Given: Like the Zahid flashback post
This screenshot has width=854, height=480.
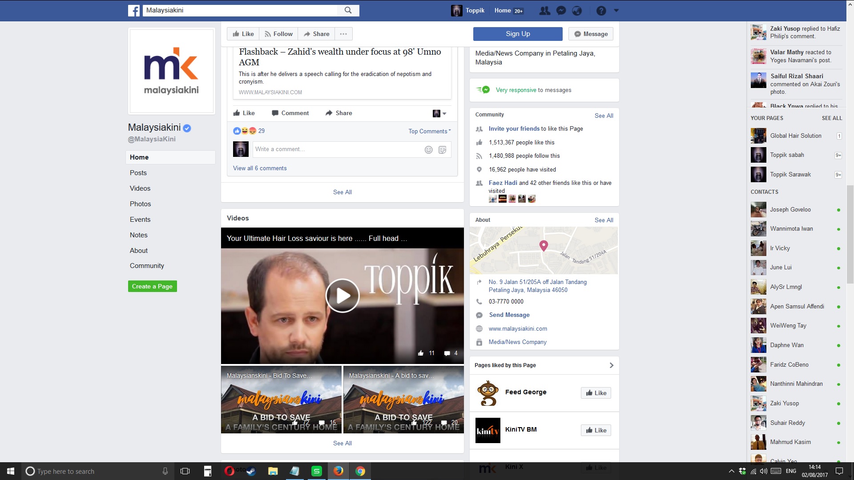Looking at the screenshot, I should coord(244,113).
